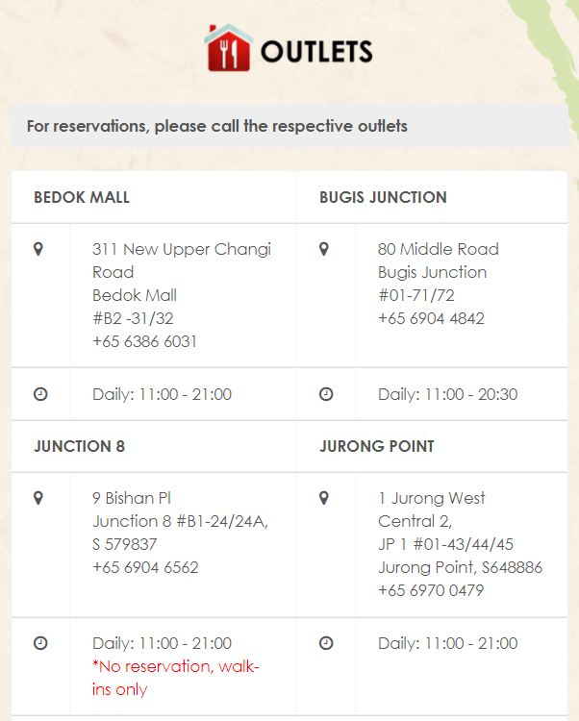Select the BEDOK MALL outlet heading
The image size is (579, 721).
(x=82, y=198)
